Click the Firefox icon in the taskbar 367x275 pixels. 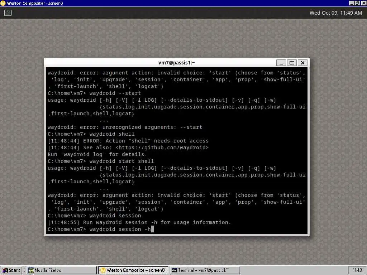[31, 270]
